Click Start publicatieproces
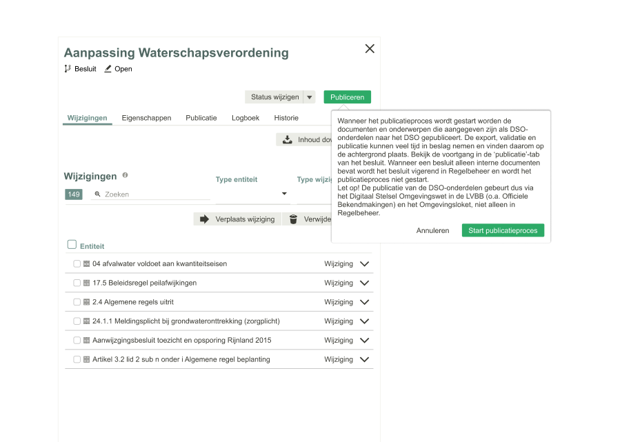631x442 pixels. pyautogui.click(x=503, y=230)
